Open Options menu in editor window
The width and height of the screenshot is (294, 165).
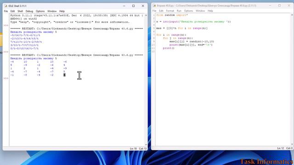188,11
